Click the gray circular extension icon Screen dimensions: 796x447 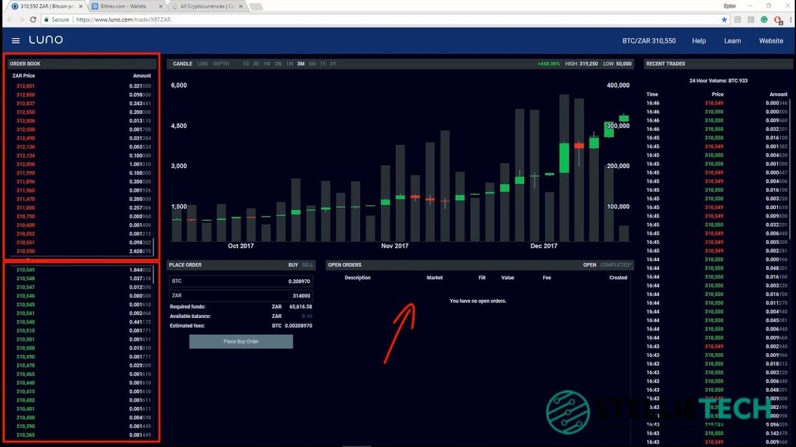pyautogui.click(x=738, y=20)
